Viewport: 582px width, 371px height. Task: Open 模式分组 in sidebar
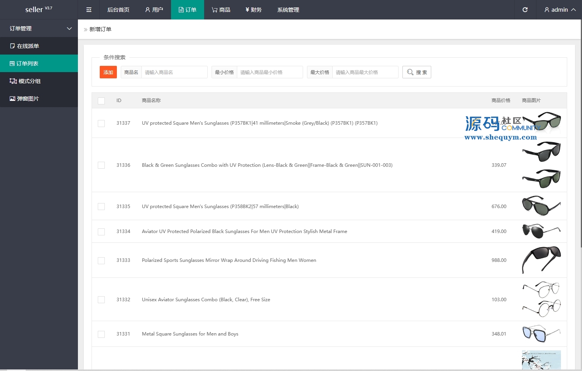39,81
